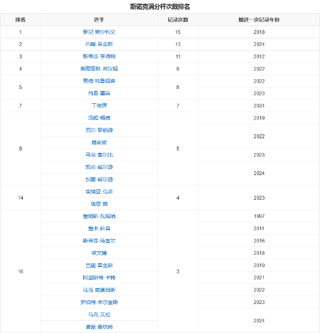Click the 斯诺克满分杆次数排名 table title
The image size is (320, 333).
[x=160, y=7]
